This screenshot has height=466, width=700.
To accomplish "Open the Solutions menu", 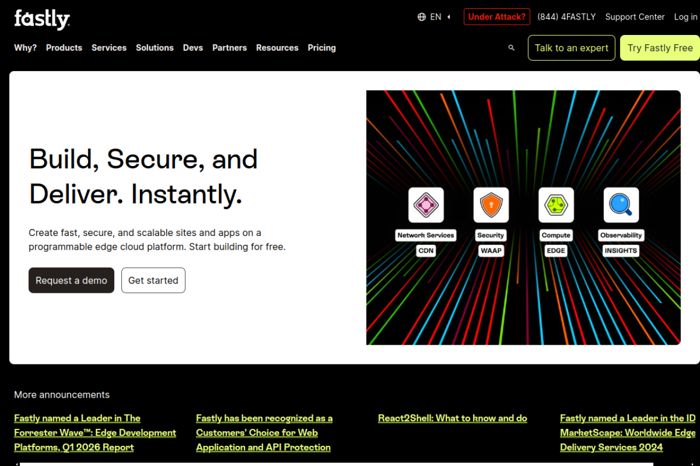I will click(x=155, y=48).
